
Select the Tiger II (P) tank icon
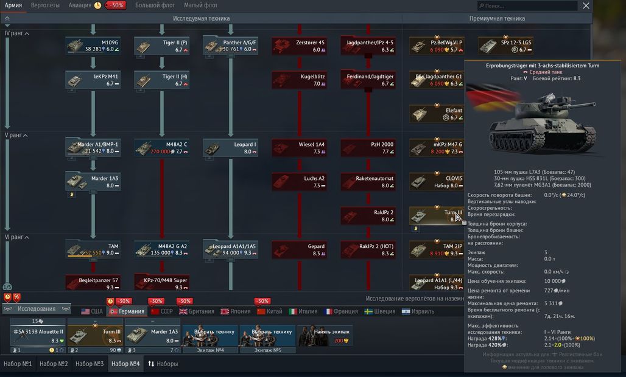click(x=162, y=46)
